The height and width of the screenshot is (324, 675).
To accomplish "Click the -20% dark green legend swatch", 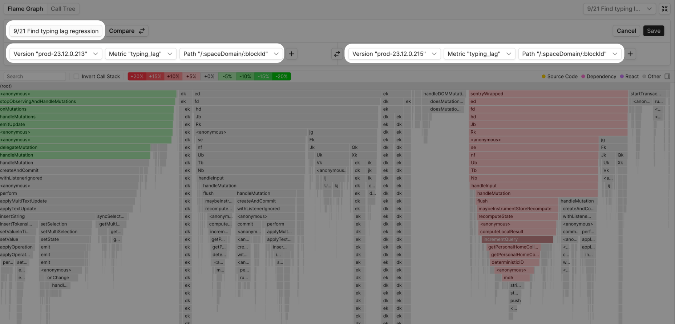I will pos(282,76).
